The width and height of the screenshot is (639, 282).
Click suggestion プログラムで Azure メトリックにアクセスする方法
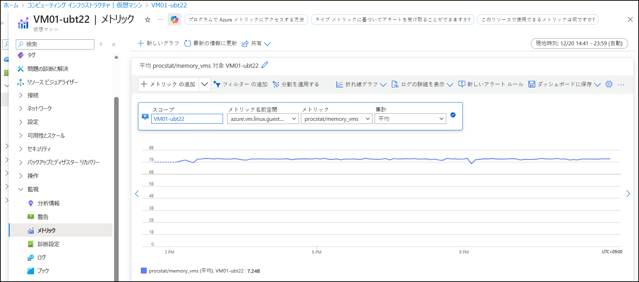246,20
